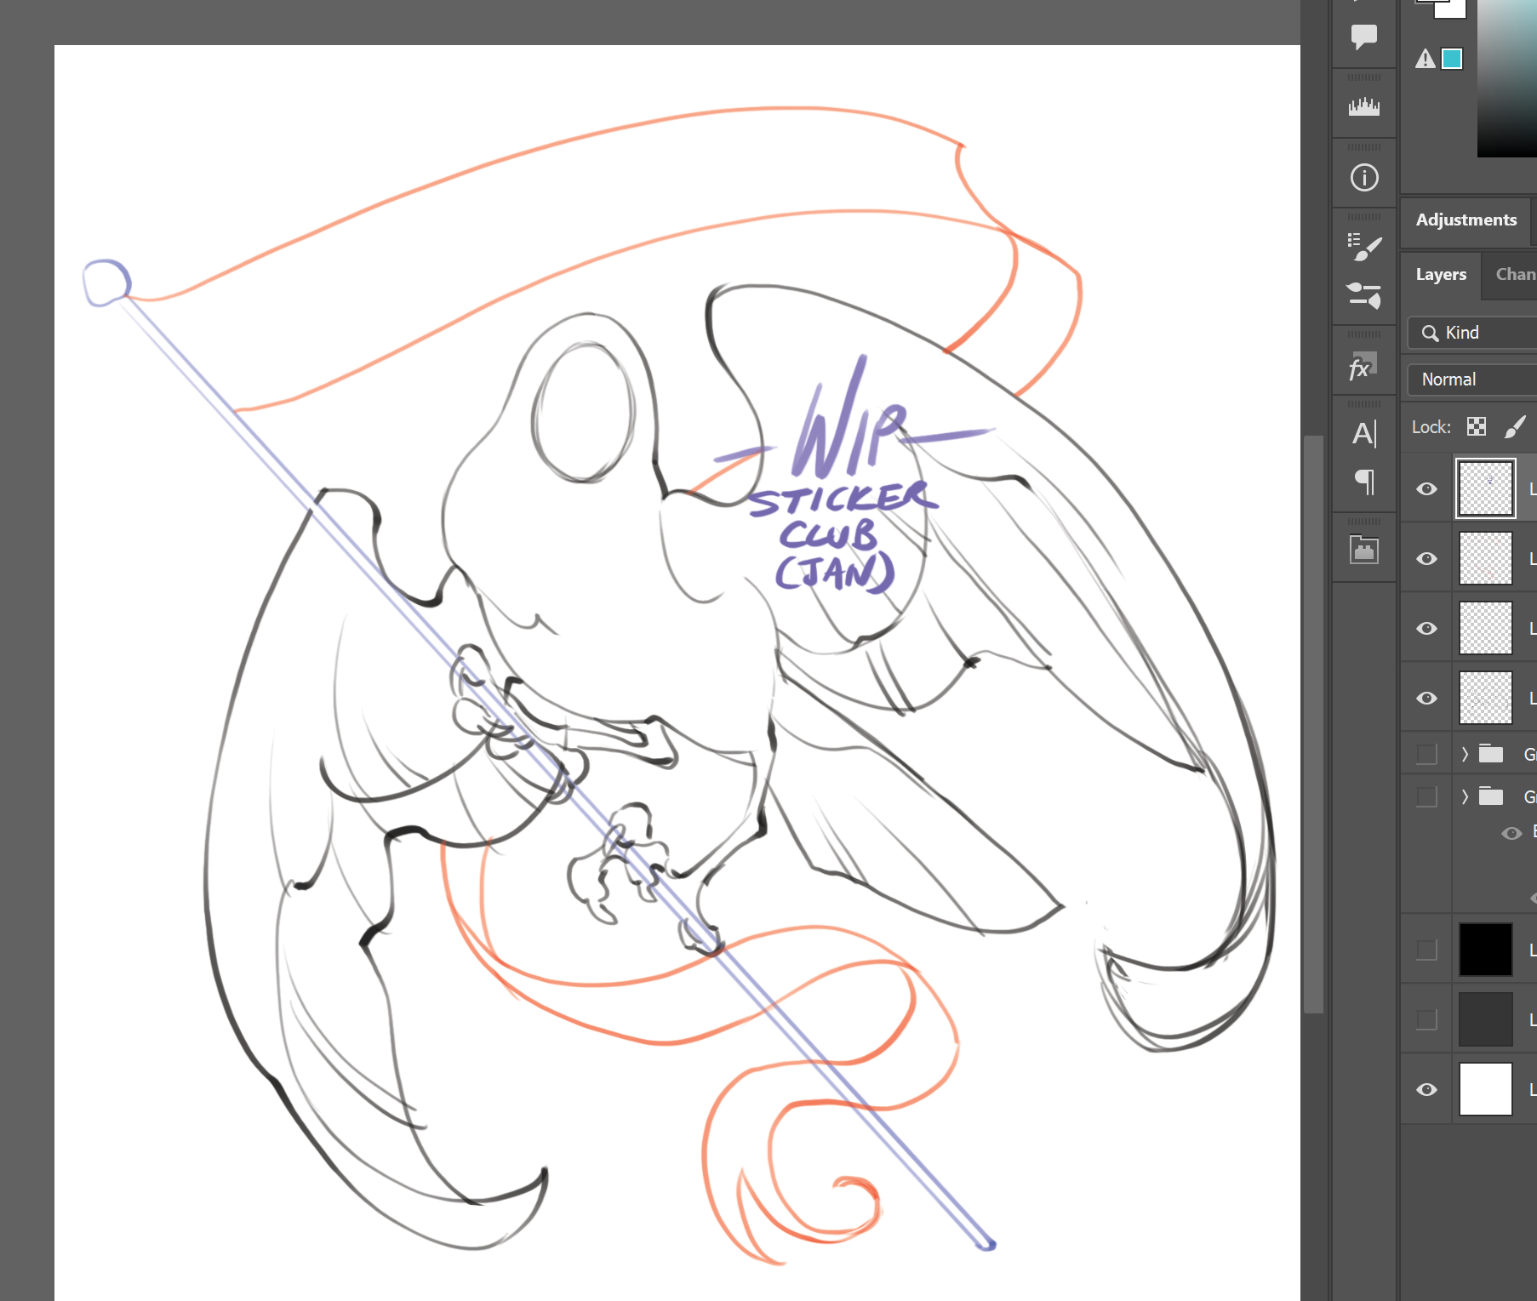Select the Adjustments panel tab
1537x1301 pixels.
(1466, 220)
